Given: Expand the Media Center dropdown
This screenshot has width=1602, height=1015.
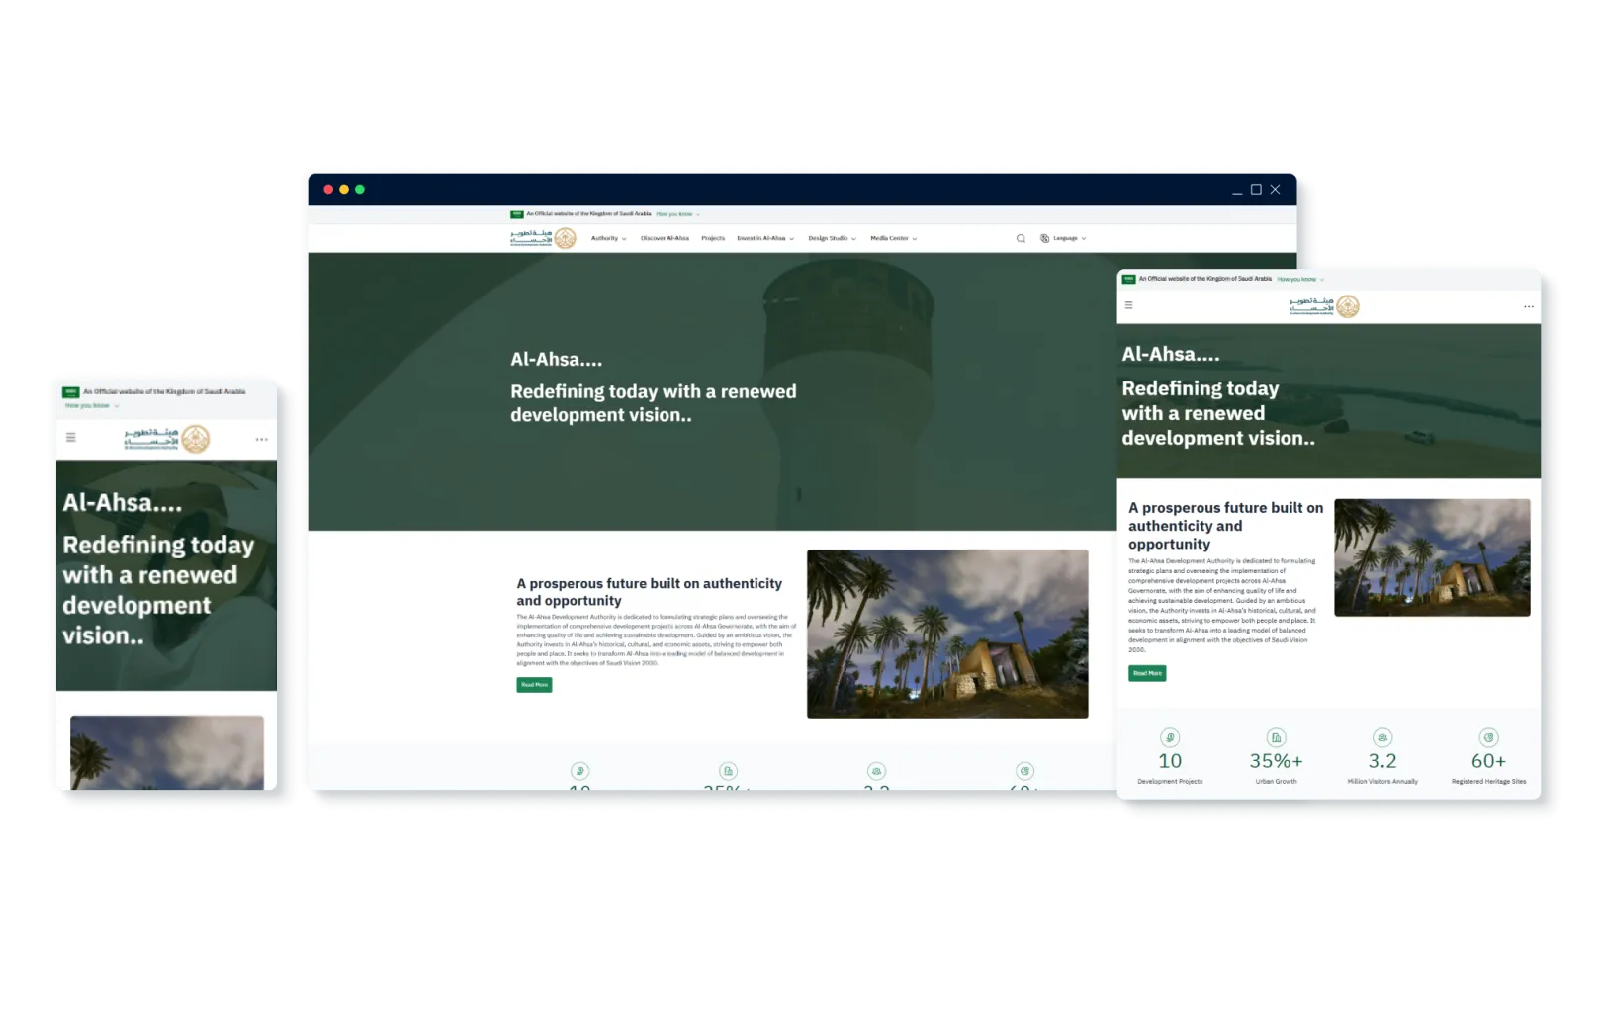Looking at the screenshot, I should coord(894,238).
